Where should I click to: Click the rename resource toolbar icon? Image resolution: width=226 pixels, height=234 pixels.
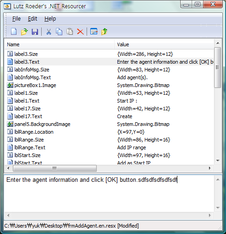[94, 32]
